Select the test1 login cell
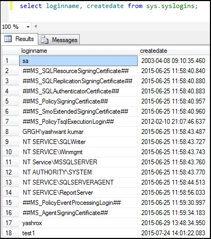This screenshot has width=211, height=239. pyautogui.click(x=78, y=233)
